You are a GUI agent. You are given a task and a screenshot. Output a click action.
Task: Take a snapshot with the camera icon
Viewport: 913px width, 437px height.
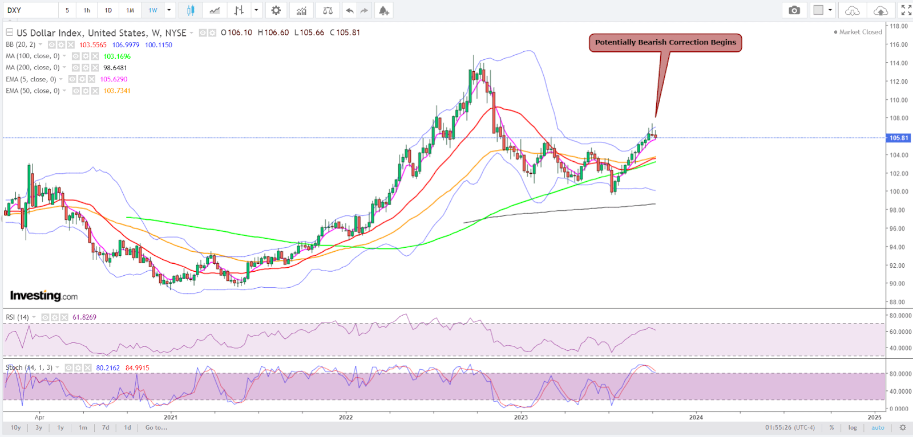point(794,10)
